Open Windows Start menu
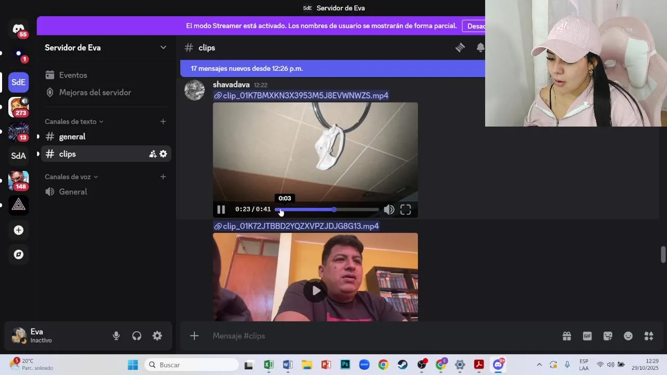Viewport: 667px width, 375px height. click(x=133, y=365)
